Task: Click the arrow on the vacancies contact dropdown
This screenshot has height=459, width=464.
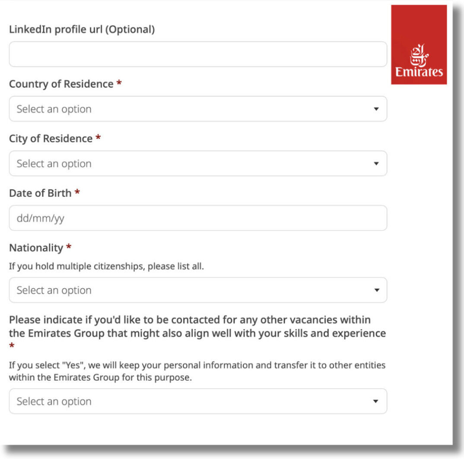Action: click(376, 402)
